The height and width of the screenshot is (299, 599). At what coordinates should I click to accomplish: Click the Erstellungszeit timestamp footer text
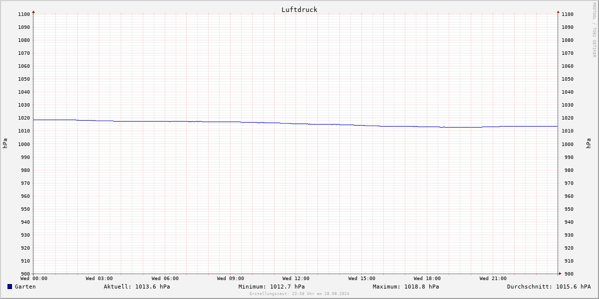point(299,294)
